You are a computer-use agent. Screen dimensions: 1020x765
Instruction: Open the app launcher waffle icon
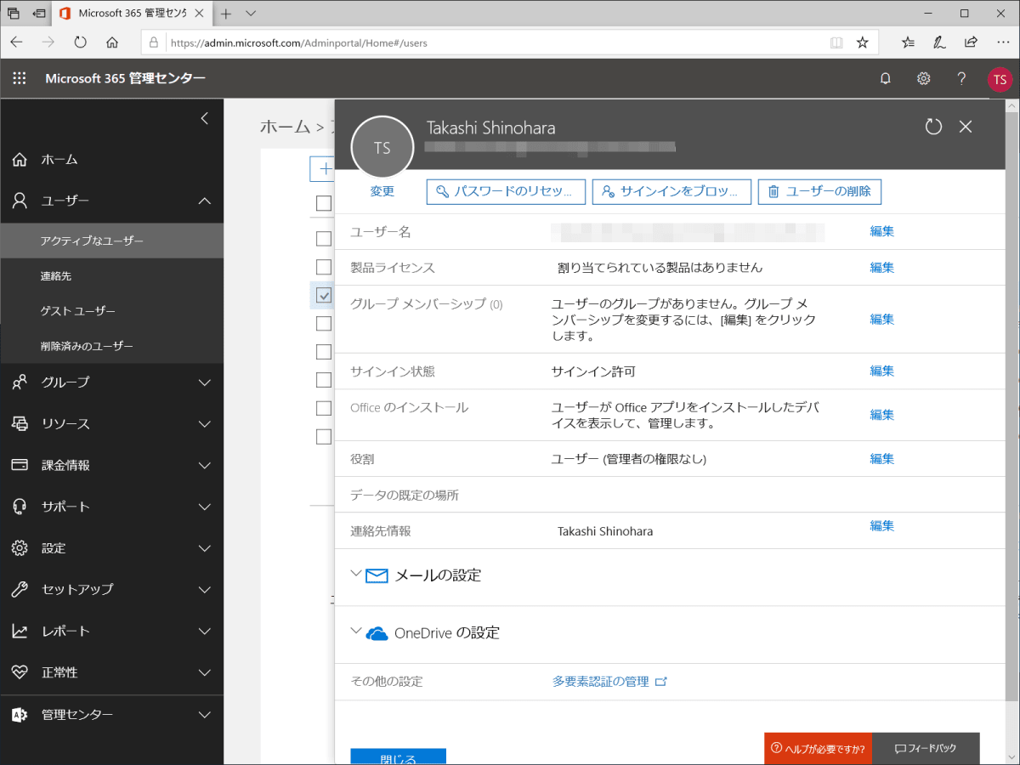coord(20,78)
